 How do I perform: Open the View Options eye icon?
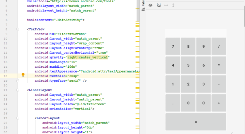(x=150, y=5)
